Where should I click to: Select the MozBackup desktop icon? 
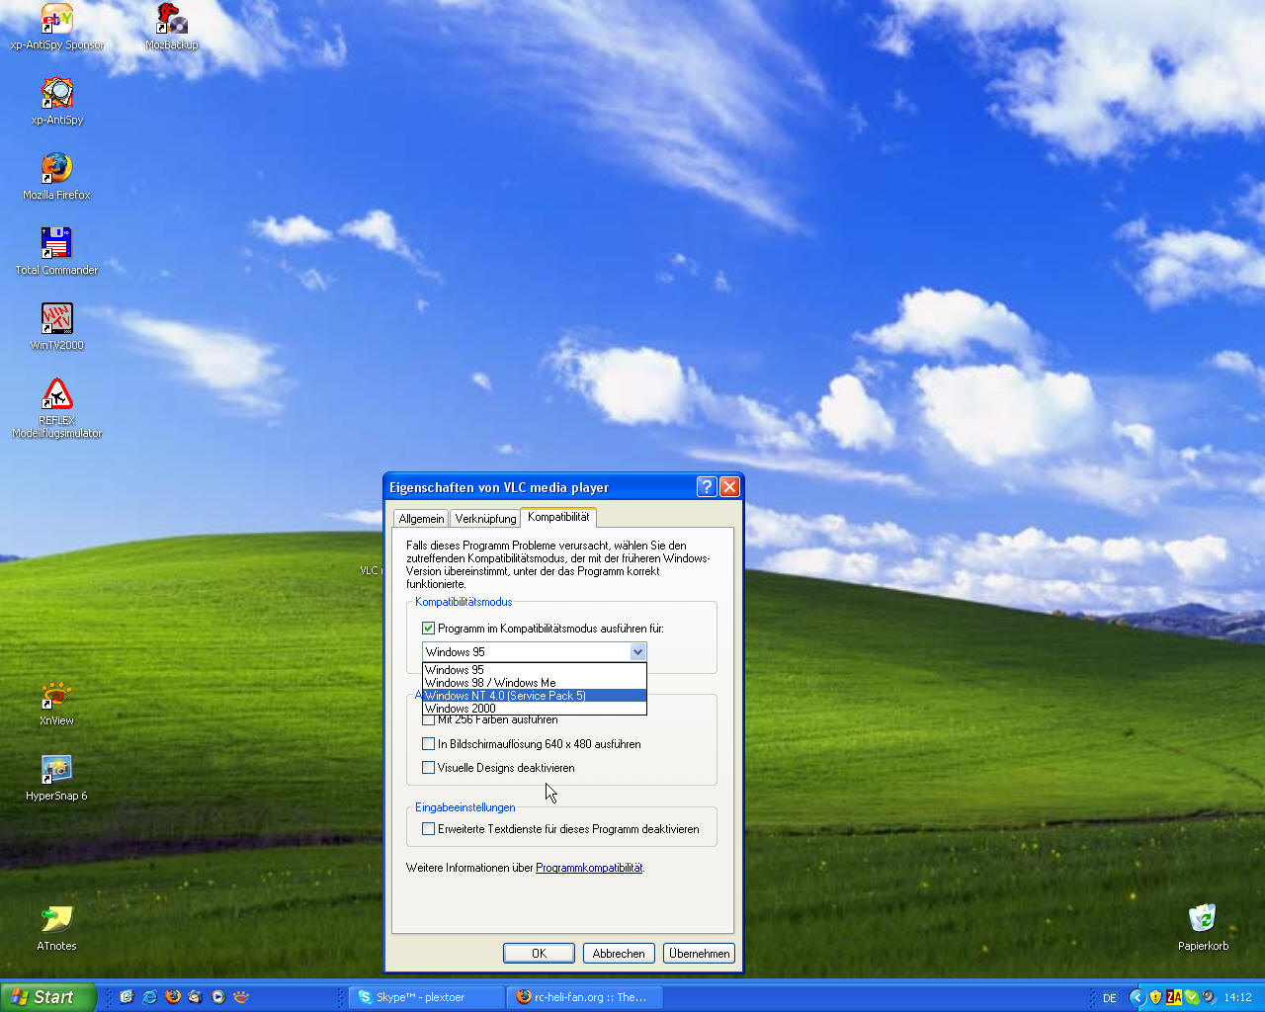click(x=172, y=19)
